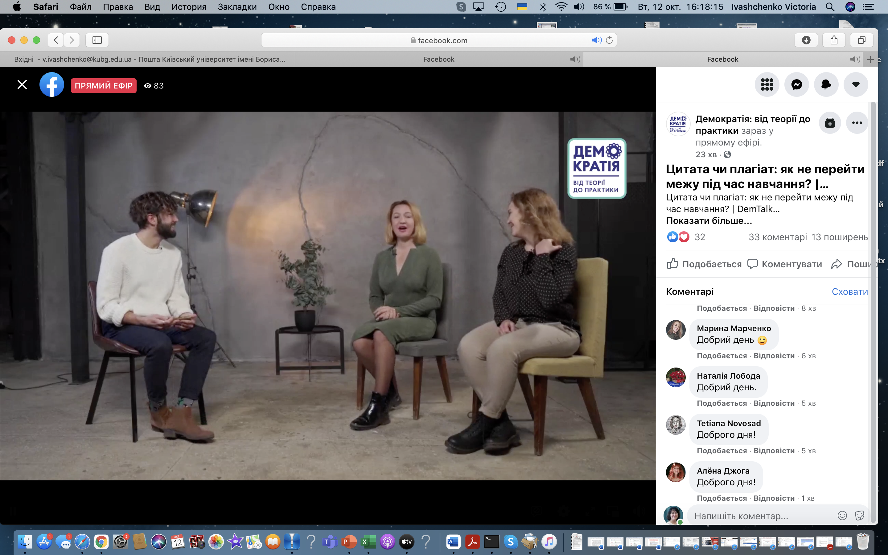Click the Подобається like button
The image size is (888, 555).
point(704,264)
